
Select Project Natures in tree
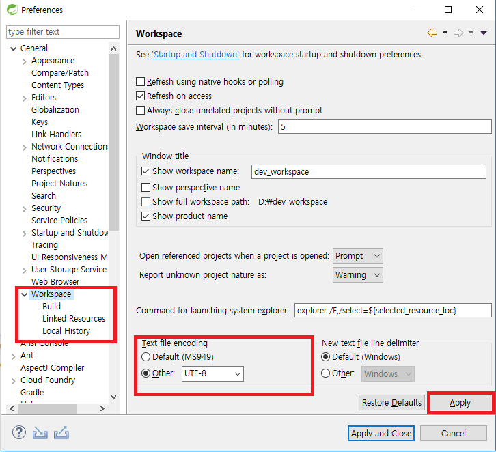(x=59, y=184)
